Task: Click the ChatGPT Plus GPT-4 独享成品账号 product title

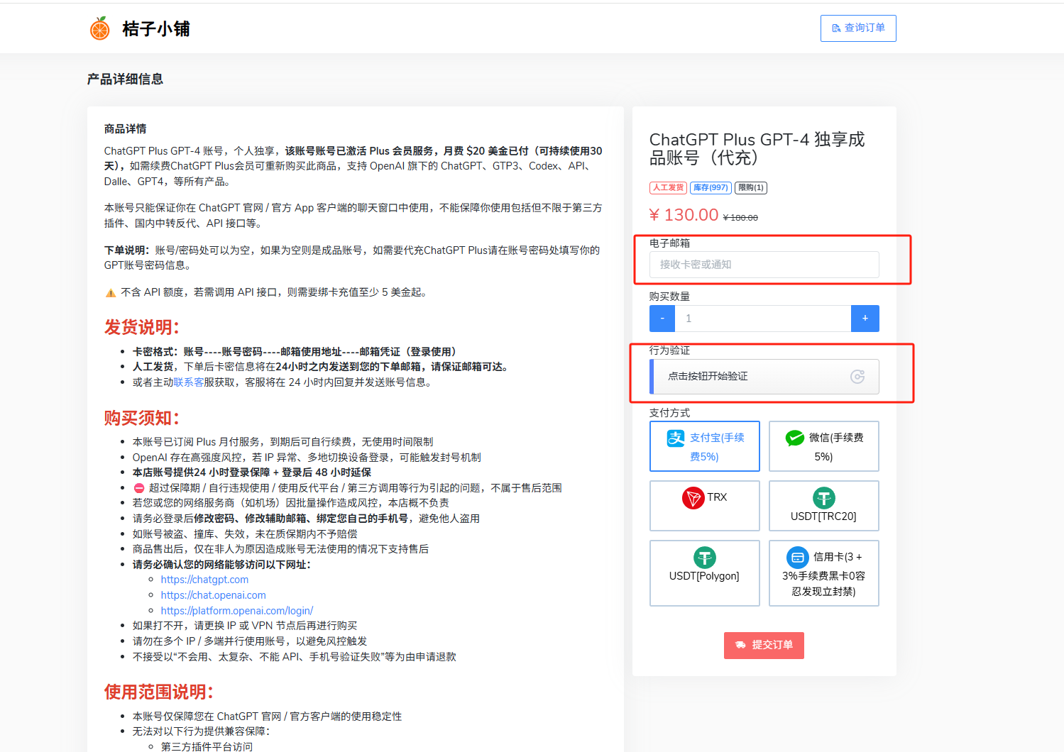Action: [x=757, y=148]
